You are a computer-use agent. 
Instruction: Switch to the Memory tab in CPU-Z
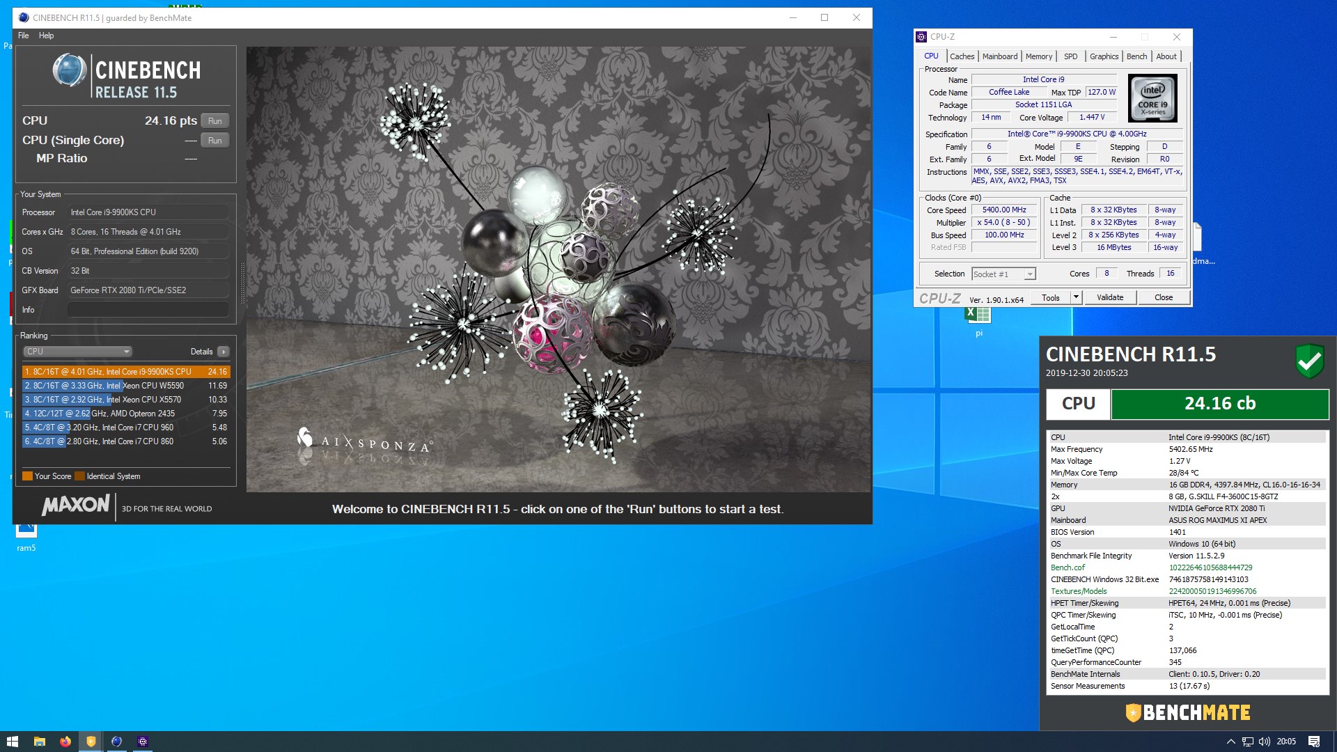tap(1039, 56)
